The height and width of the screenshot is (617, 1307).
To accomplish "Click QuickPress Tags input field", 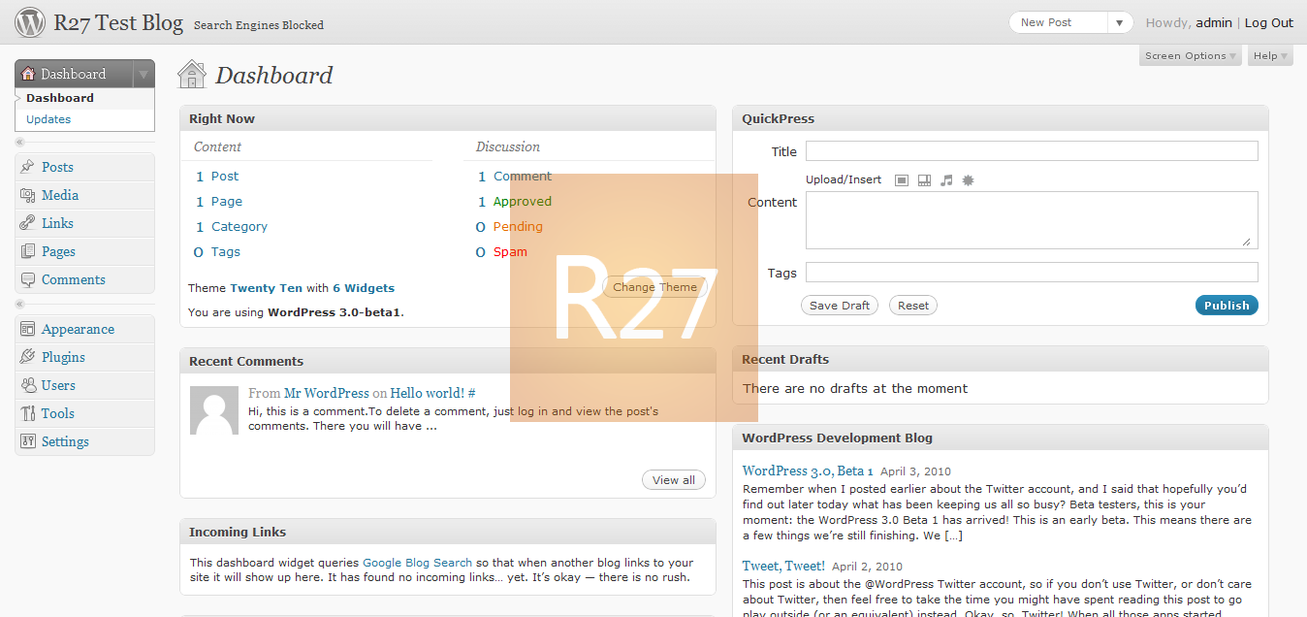I will point(1032,273).
